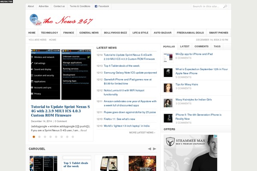Switch to the Comments tab
Image resolution: width=257 pixels, height=171 pixels.
201,47
